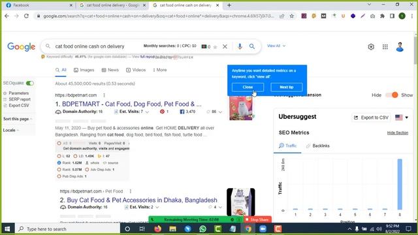Viewport: 418px width, 235px height.
Task: Open the More search filters menu
Action: [159, 70]
